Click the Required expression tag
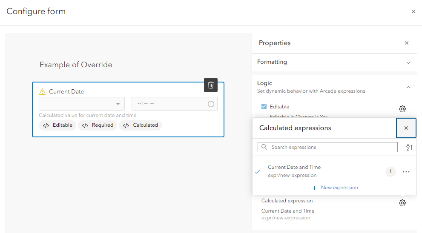 tap(98, 125)
